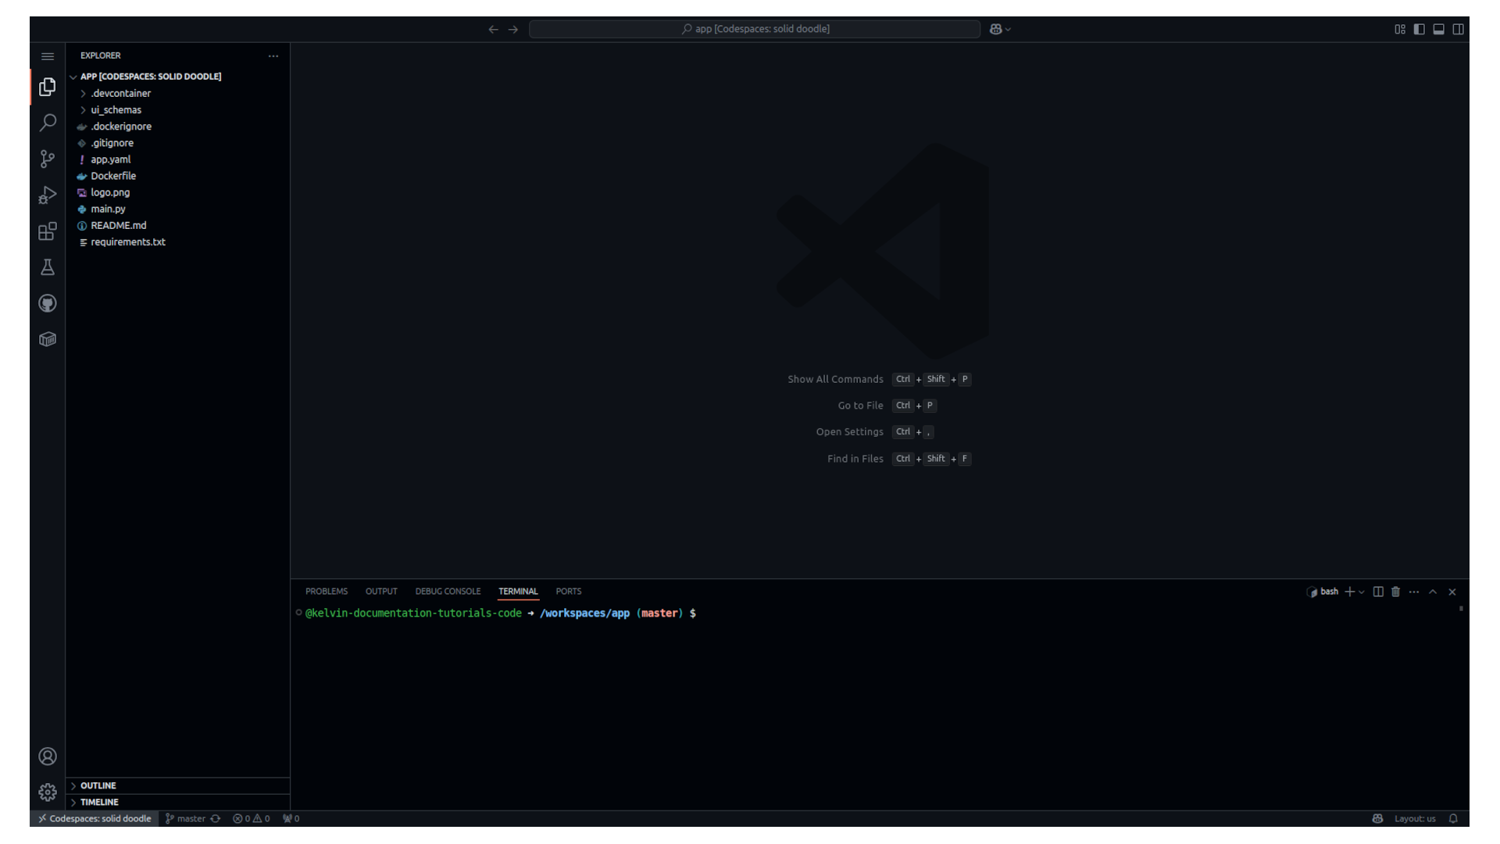Viewport: 1500px width, 844px height.
Task: Open the Source Control view
Action: point(47,159)
